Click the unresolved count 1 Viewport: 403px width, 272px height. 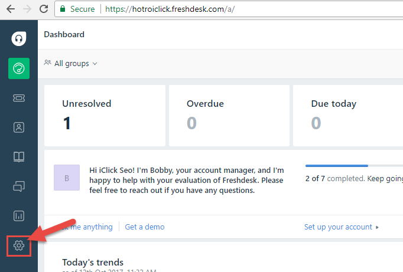click(67, 123)
